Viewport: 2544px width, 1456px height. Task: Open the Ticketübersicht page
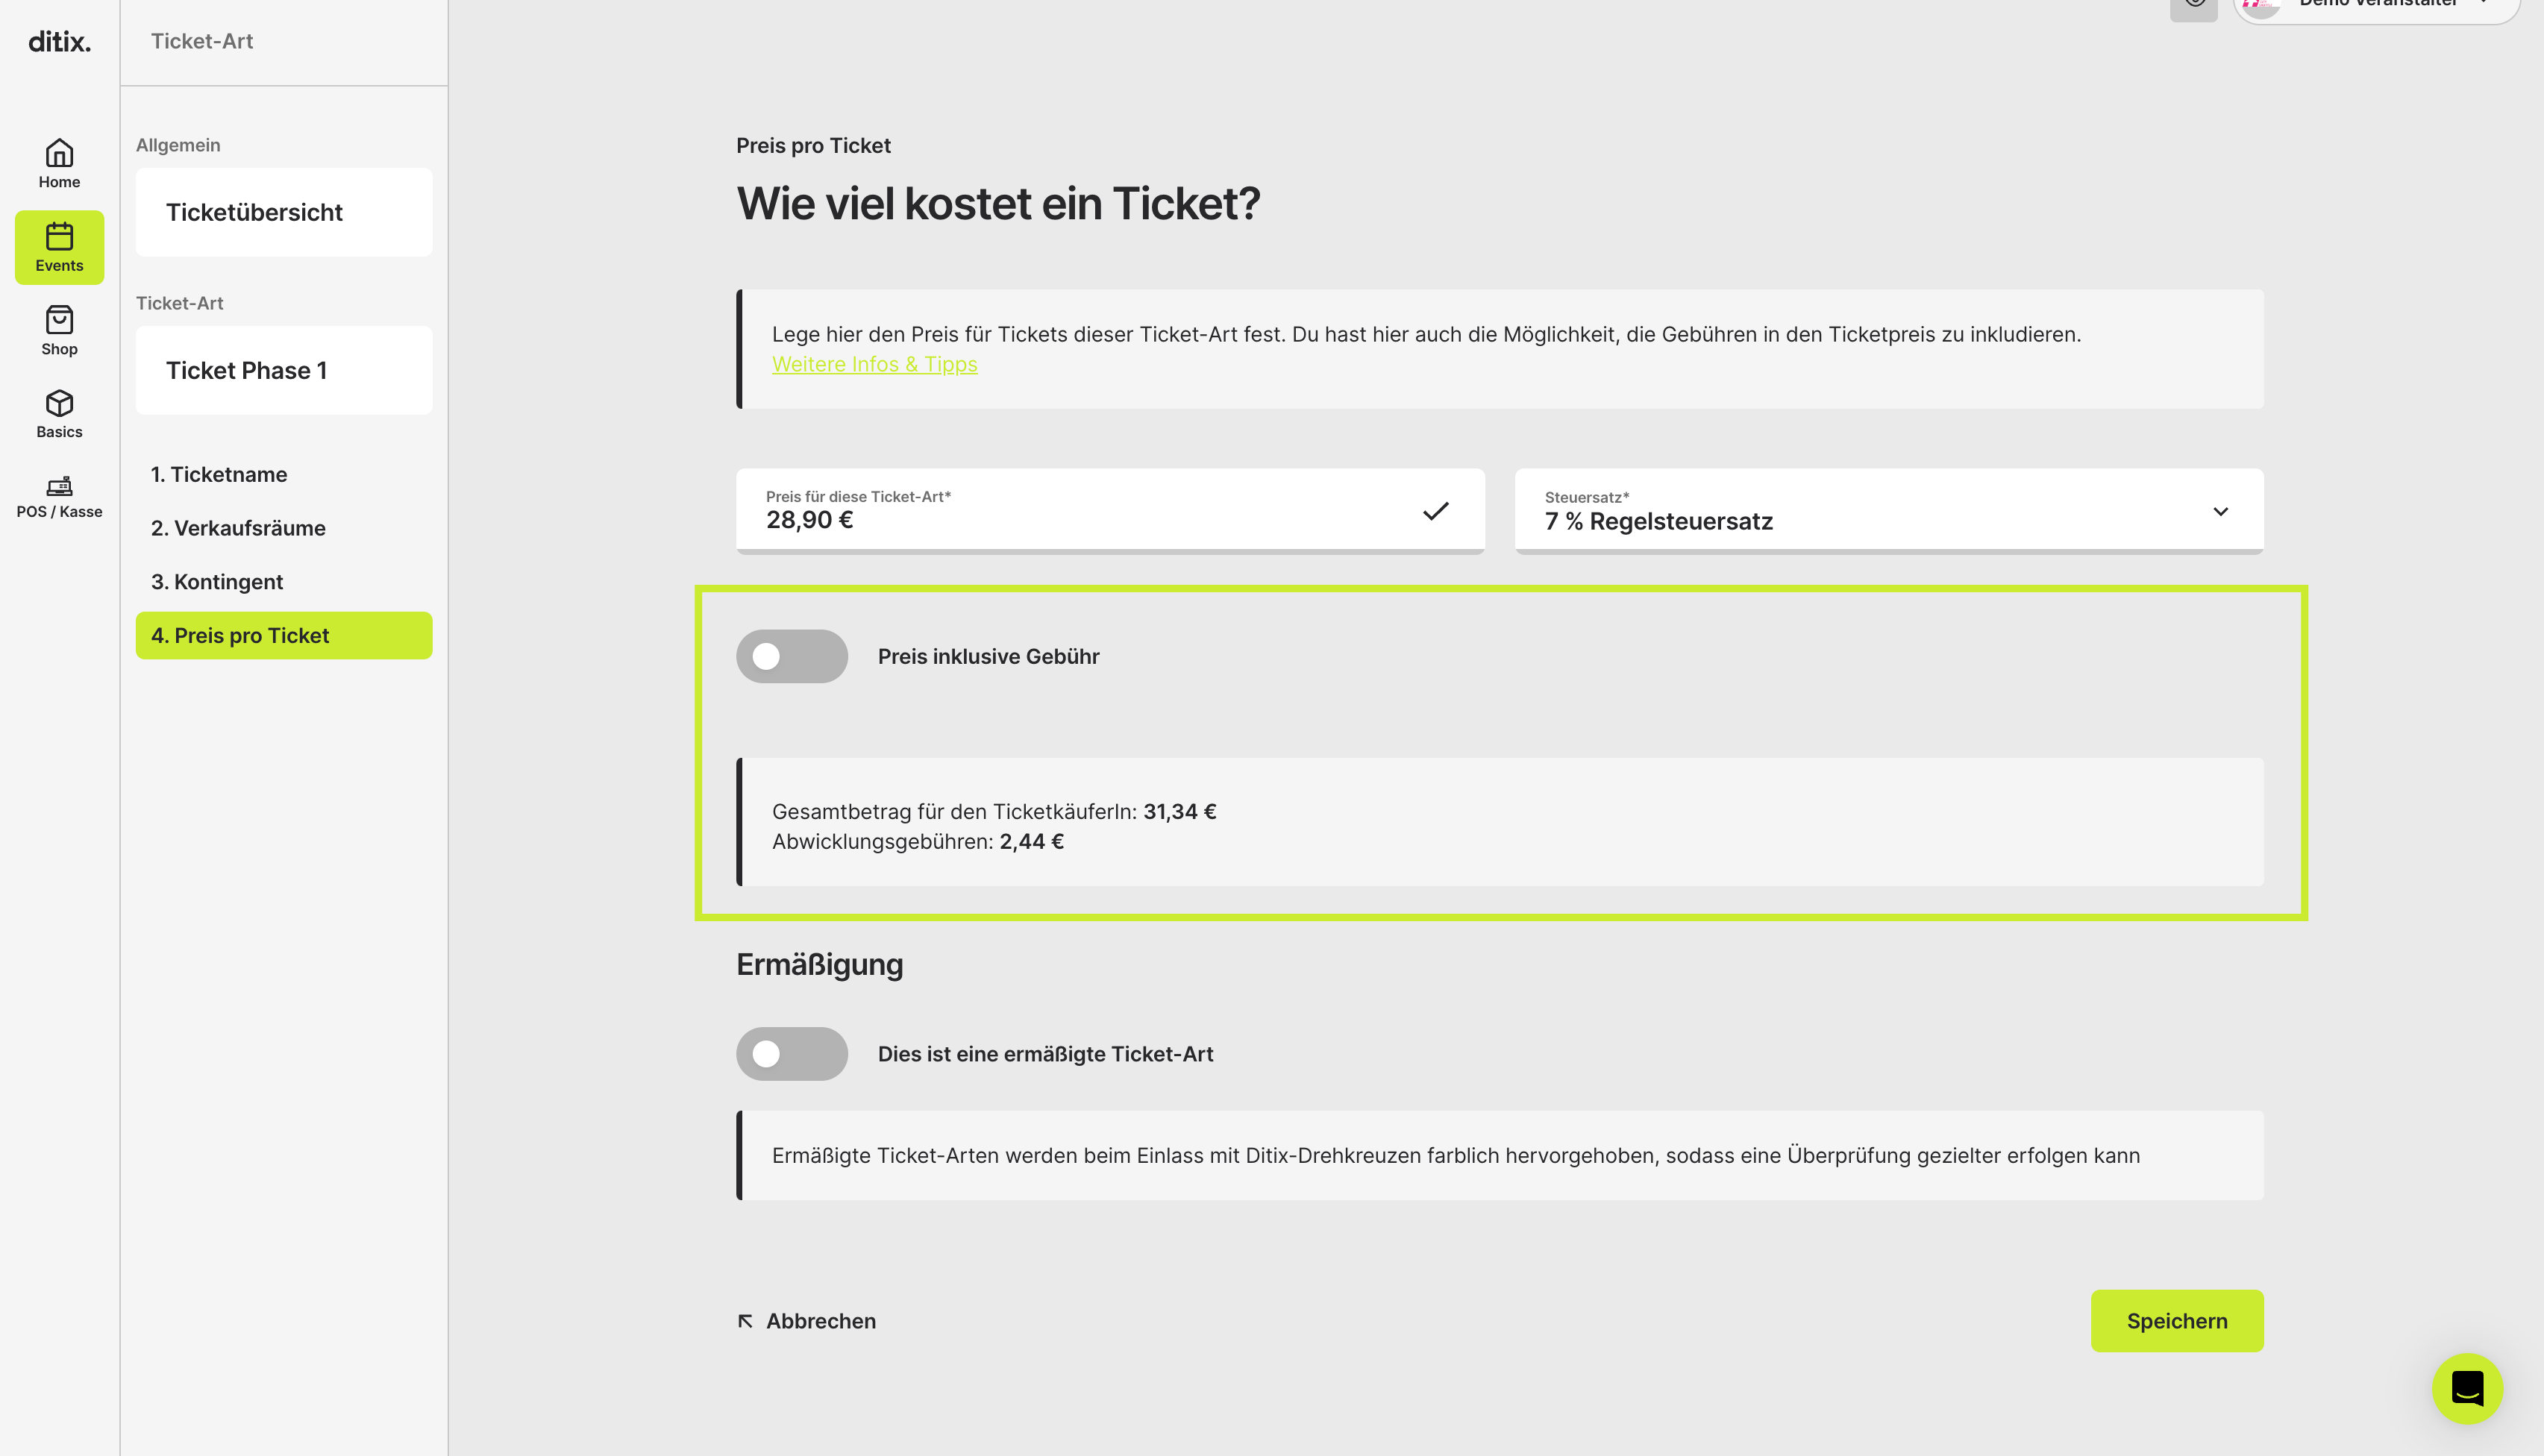tap(284, 212)
